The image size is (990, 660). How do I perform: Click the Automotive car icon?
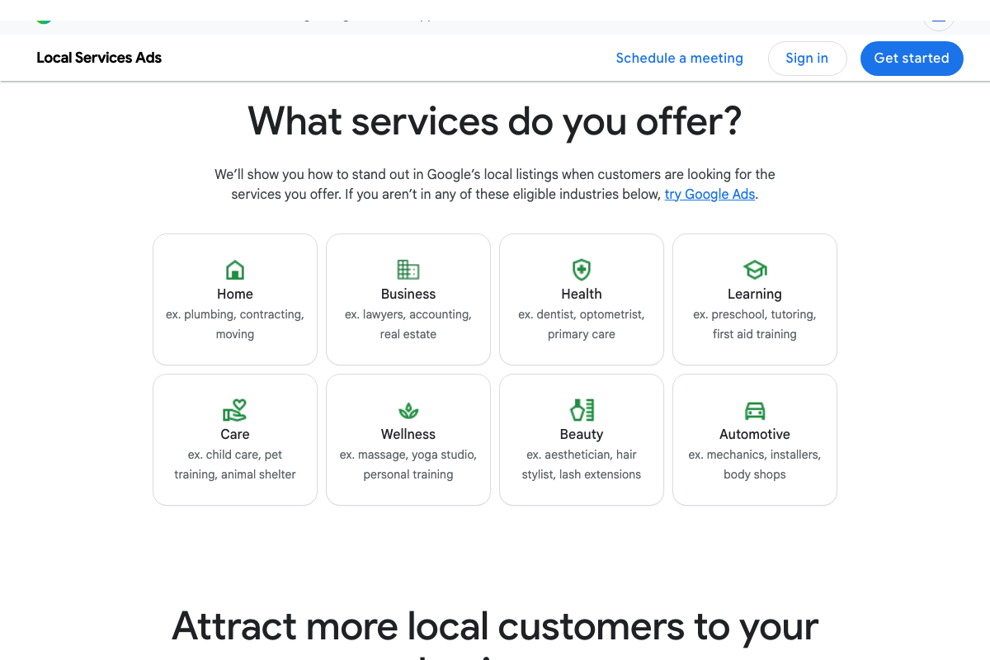coord(755,411)
